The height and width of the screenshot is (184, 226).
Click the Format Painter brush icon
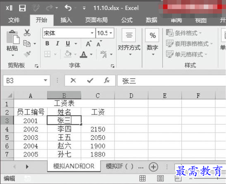(x=27, y=54)
